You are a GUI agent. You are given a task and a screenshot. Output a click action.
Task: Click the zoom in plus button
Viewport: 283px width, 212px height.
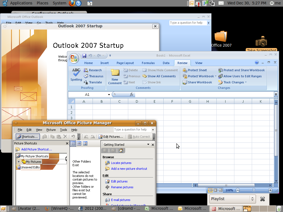pyautogui.click(x=270, y=190)
